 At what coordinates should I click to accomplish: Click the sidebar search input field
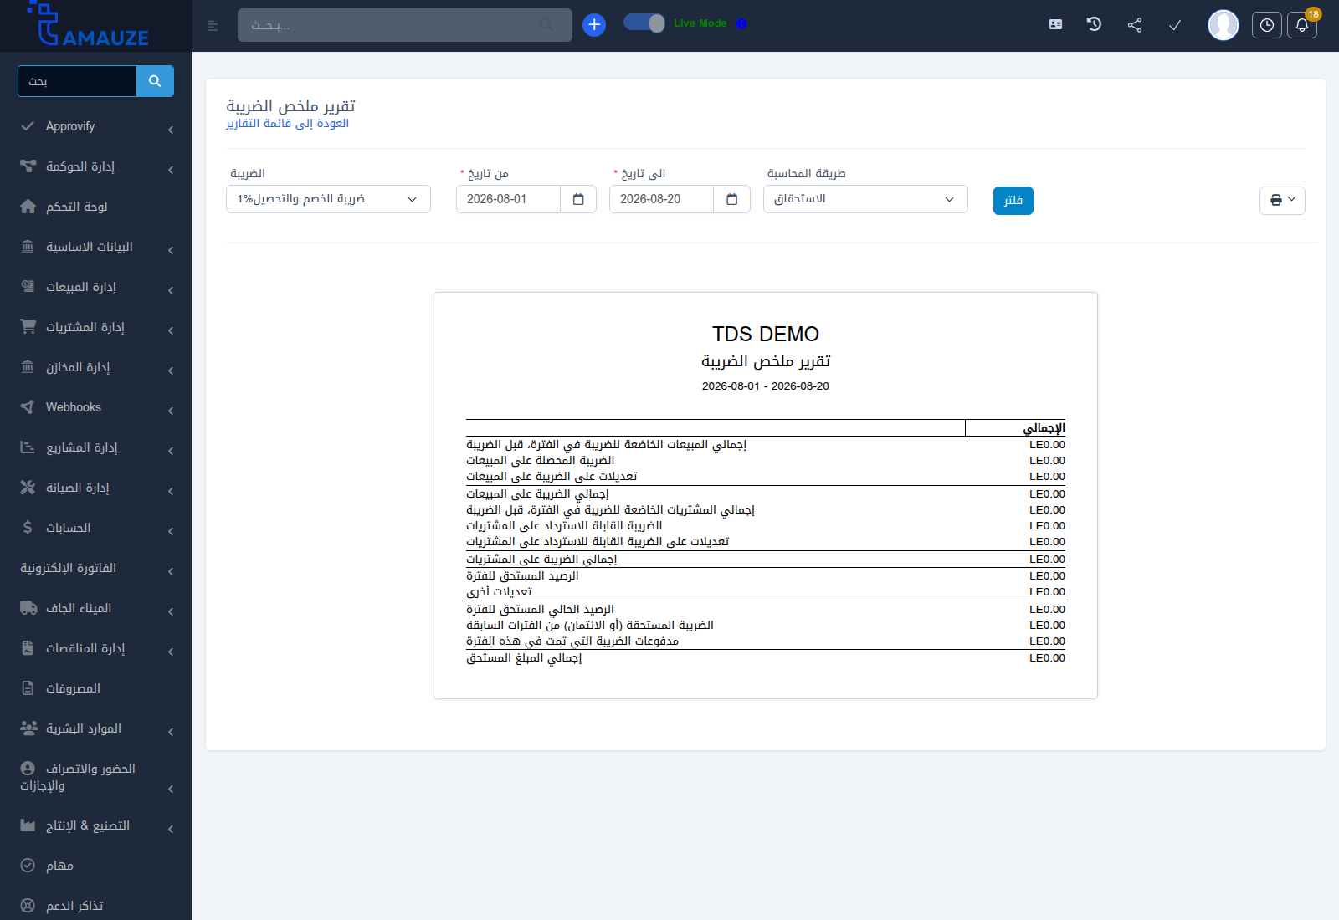pyautogui.click(x=77, y=81)
